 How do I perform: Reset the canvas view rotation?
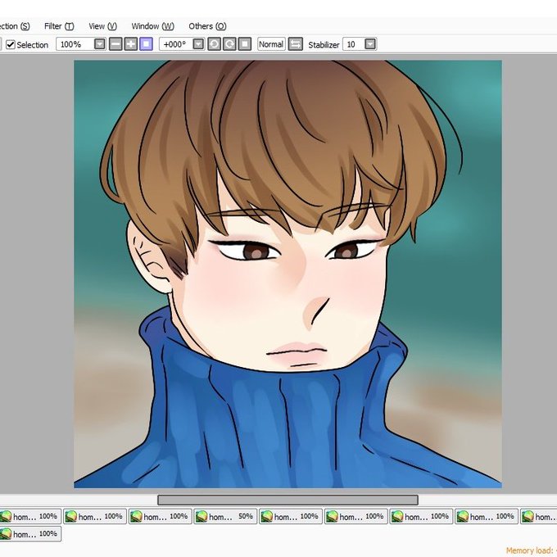coord(245,44)
